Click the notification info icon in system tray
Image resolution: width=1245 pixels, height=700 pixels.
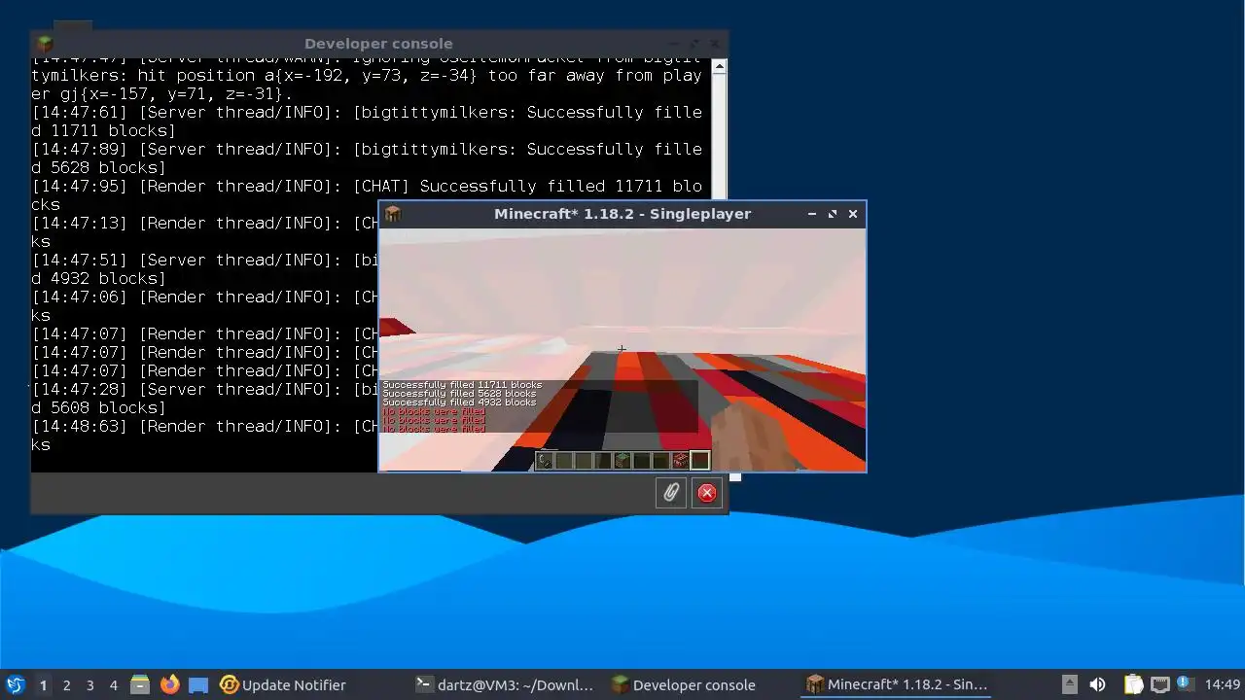[x=1184, y=682]
